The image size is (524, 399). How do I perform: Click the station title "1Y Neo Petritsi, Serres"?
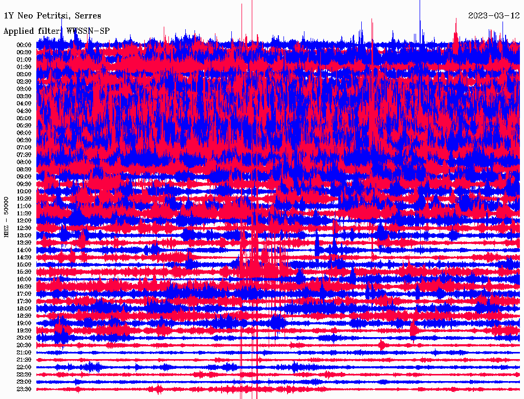coord(53,16)
